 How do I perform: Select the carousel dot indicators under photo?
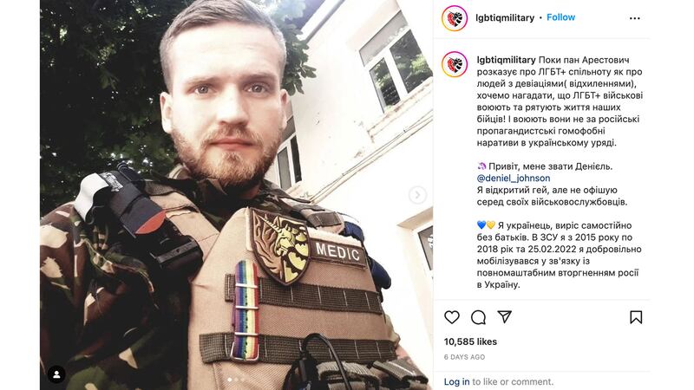point(236,380)
